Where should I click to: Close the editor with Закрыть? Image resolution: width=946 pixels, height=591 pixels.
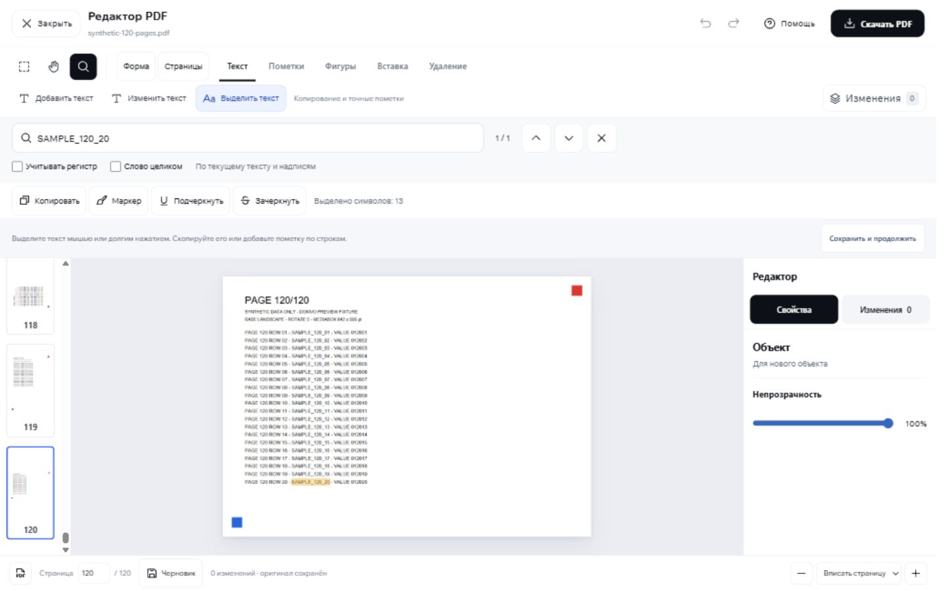coord(46,24)
